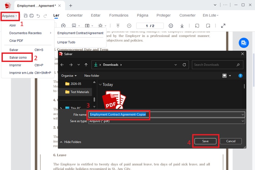The width and height of the screenshot is (255, 170).
Task: Switch to the Comentar tab
Action: [75, 15]
